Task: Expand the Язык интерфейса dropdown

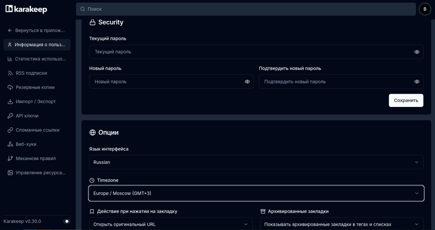Action: tap(256, 162)
